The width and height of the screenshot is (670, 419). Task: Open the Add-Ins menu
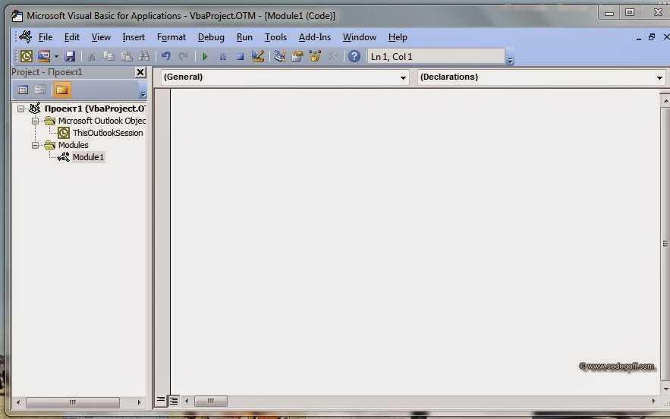pos(314,37)
